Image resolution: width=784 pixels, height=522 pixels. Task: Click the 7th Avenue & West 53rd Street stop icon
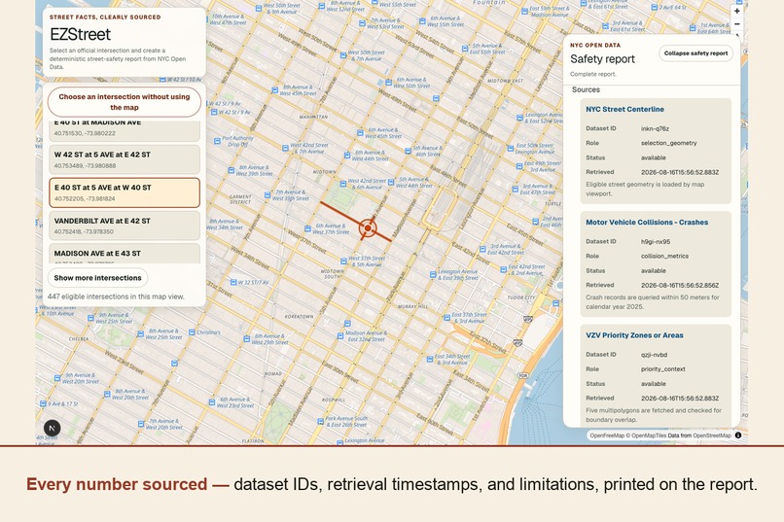(362, 23)
